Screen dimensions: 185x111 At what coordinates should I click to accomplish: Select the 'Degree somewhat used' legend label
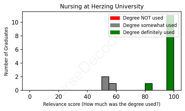[x=150, y=25]
